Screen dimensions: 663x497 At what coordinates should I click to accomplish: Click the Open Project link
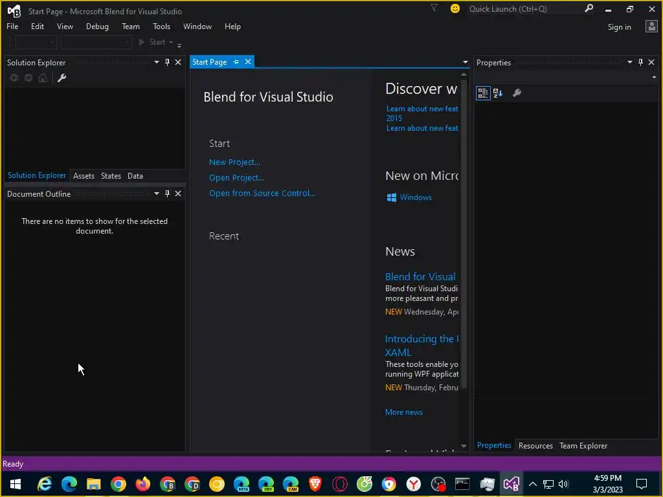coord(236,178)
